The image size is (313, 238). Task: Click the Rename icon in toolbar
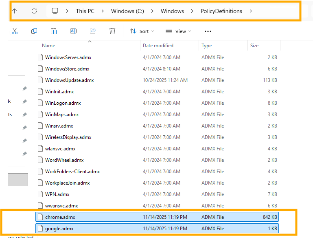coord(73,31)
